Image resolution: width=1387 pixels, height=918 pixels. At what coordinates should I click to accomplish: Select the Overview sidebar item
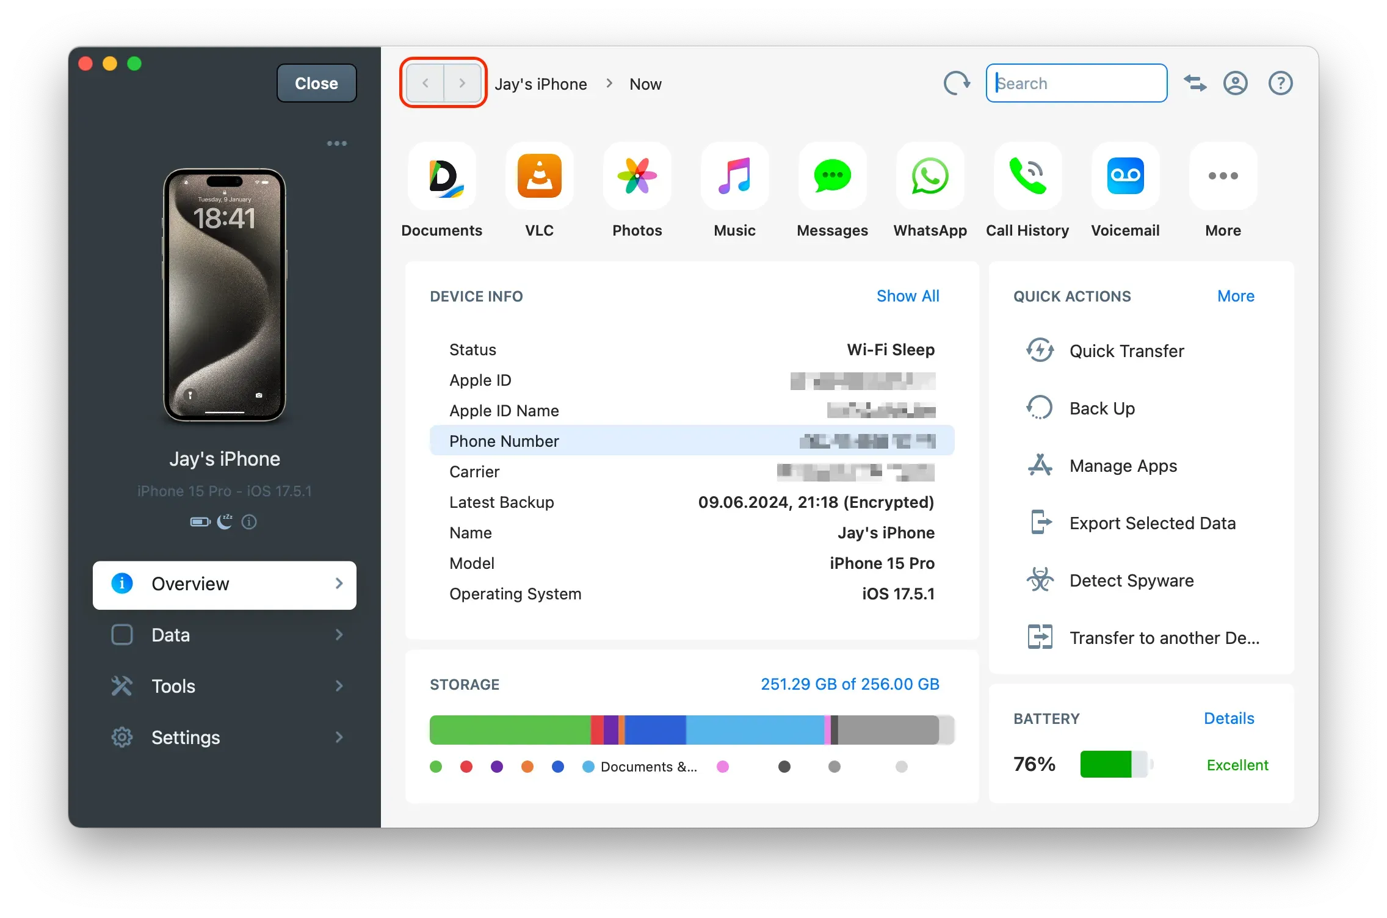pyautogui.click(x=225, y=584)
